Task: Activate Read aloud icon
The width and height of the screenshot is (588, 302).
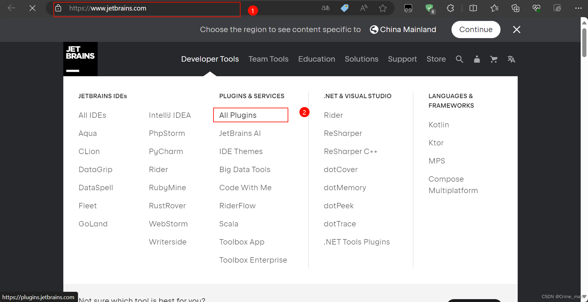Action: [364, 8]
